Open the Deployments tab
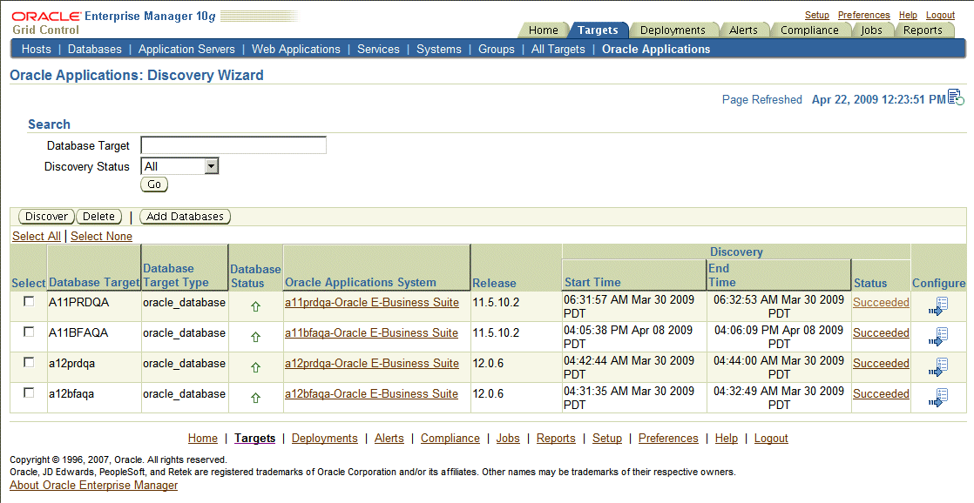974x503 pixels. (x=673, y=30)
